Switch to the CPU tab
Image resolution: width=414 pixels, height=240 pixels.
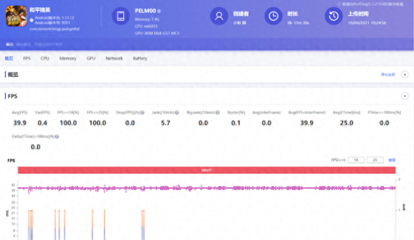[x=45, y=59]
